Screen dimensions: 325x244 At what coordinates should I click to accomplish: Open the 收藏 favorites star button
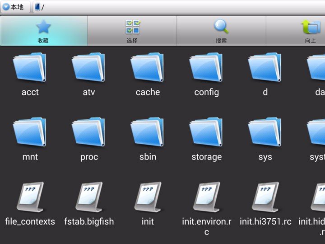[x=43, y=31]
